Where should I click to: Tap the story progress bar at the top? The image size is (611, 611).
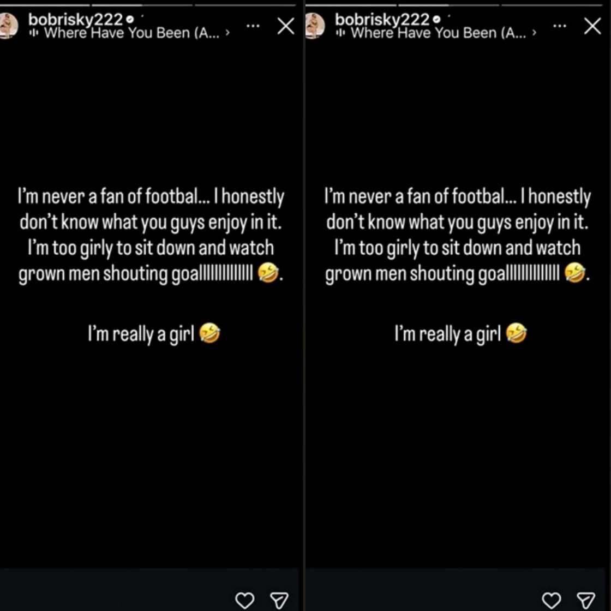pos(93,4)
